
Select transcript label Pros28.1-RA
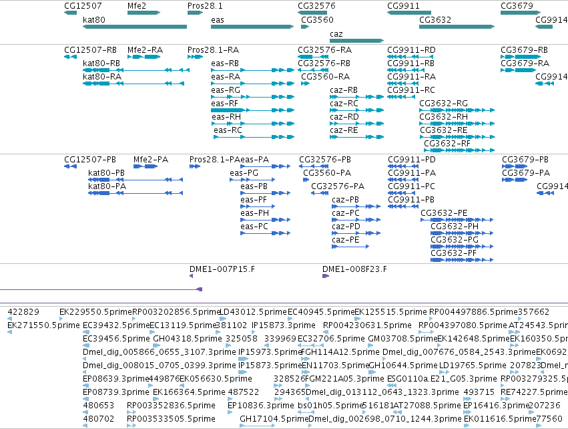(x=214, y=49)
